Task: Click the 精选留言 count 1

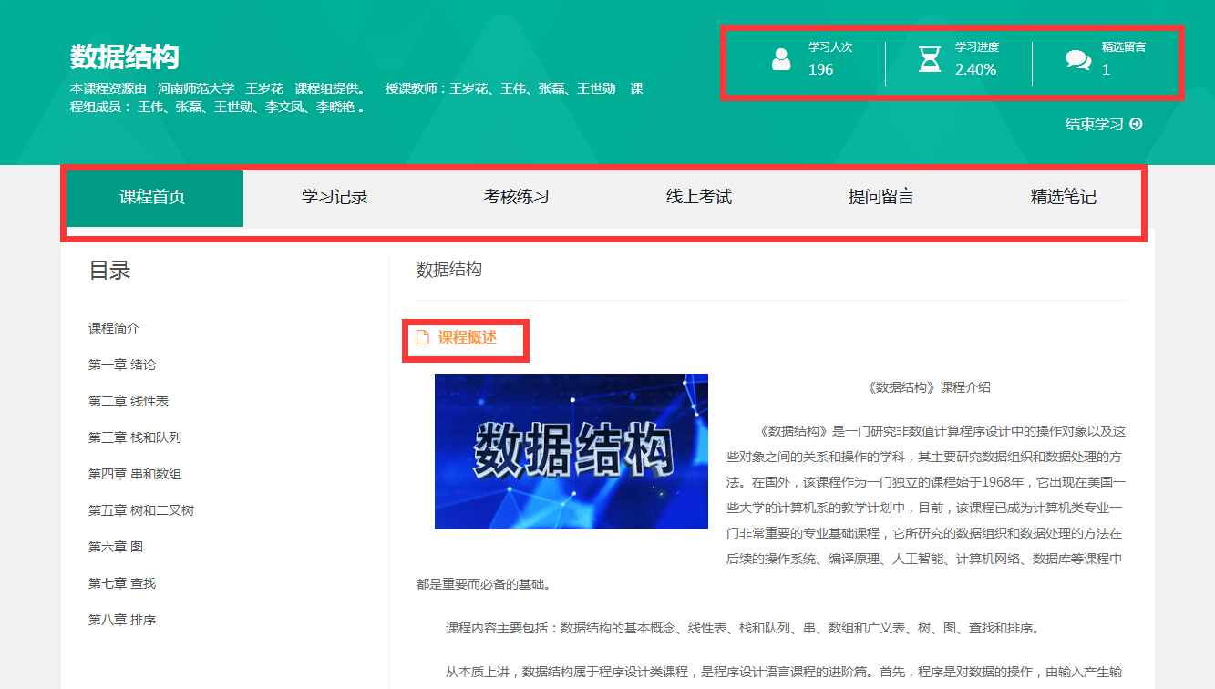Action: (1106, 69)
